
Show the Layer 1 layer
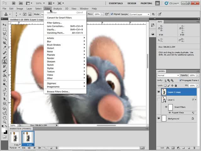tap(159, 100)
